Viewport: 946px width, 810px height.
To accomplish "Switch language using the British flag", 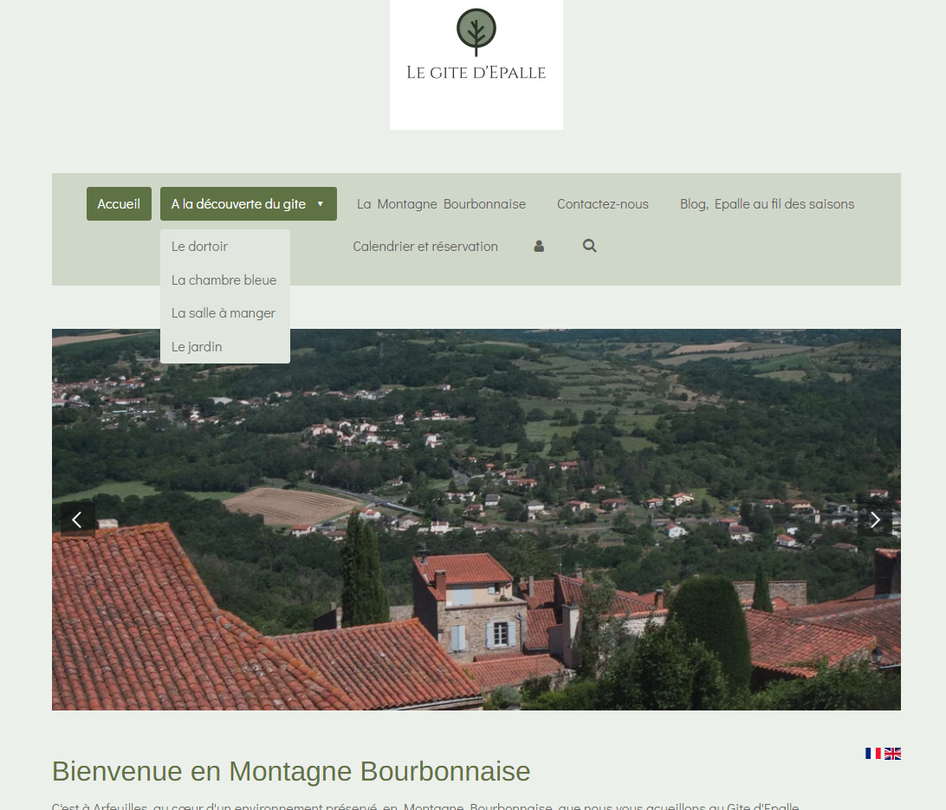I will pos(892,753).
